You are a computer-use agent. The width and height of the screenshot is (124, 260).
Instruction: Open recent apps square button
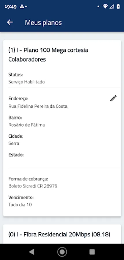92,252
